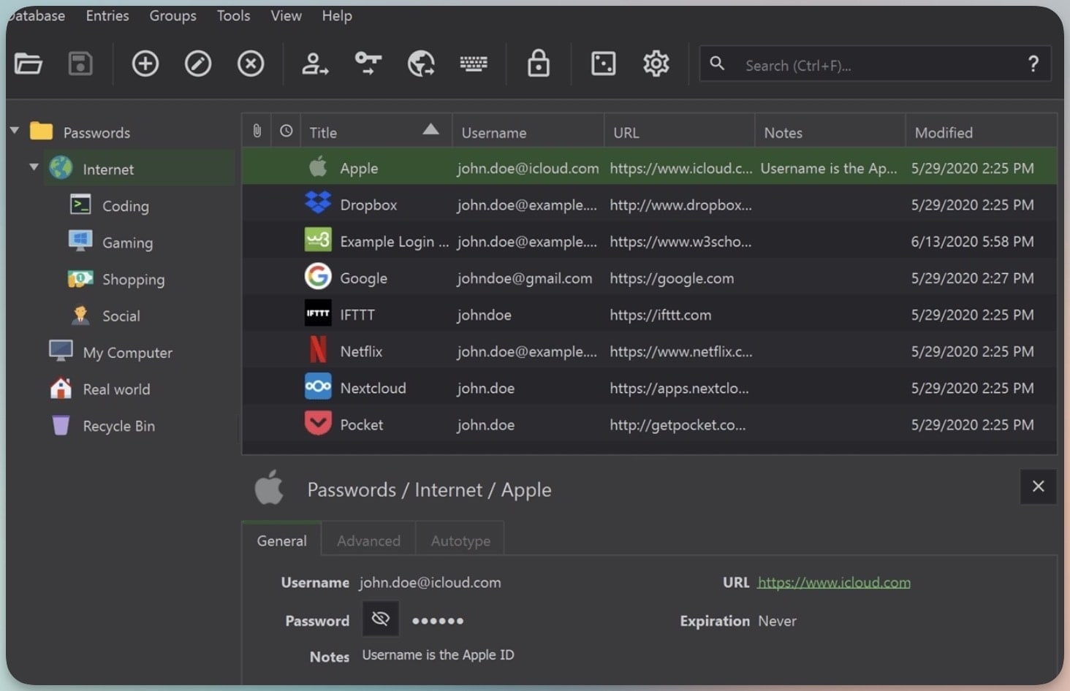Open the icloud.com URL link
1070x691 pixels.
(x=834, y=582)
